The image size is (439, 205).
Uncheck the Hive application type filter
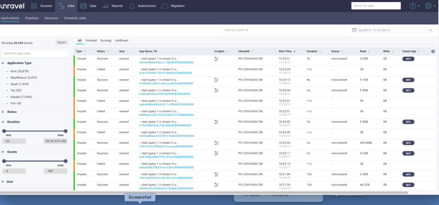7,71
